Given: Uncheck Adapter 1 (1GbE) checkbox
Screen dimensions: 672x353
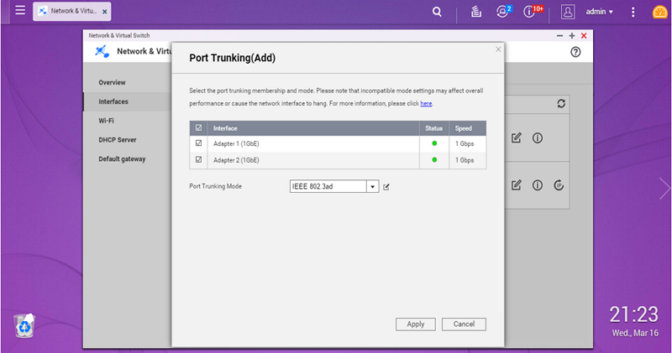Looking at the screenshot, I should pos(198,143).
